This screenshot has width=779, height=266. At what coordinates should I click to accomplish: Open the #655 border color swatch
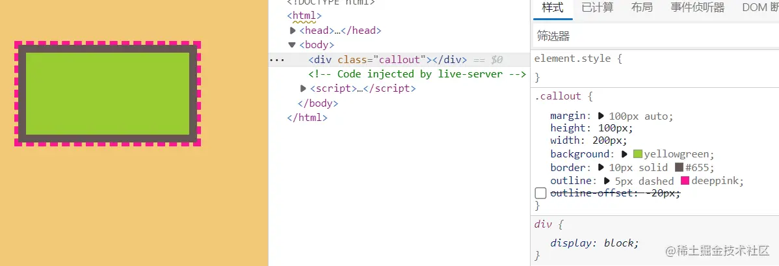pyautogui.click(x=679, y=168)
